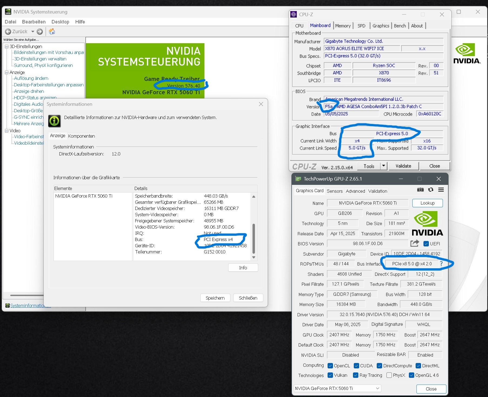
Task: Click the GPU-Z refresh icon
Action: coord(431,190)
